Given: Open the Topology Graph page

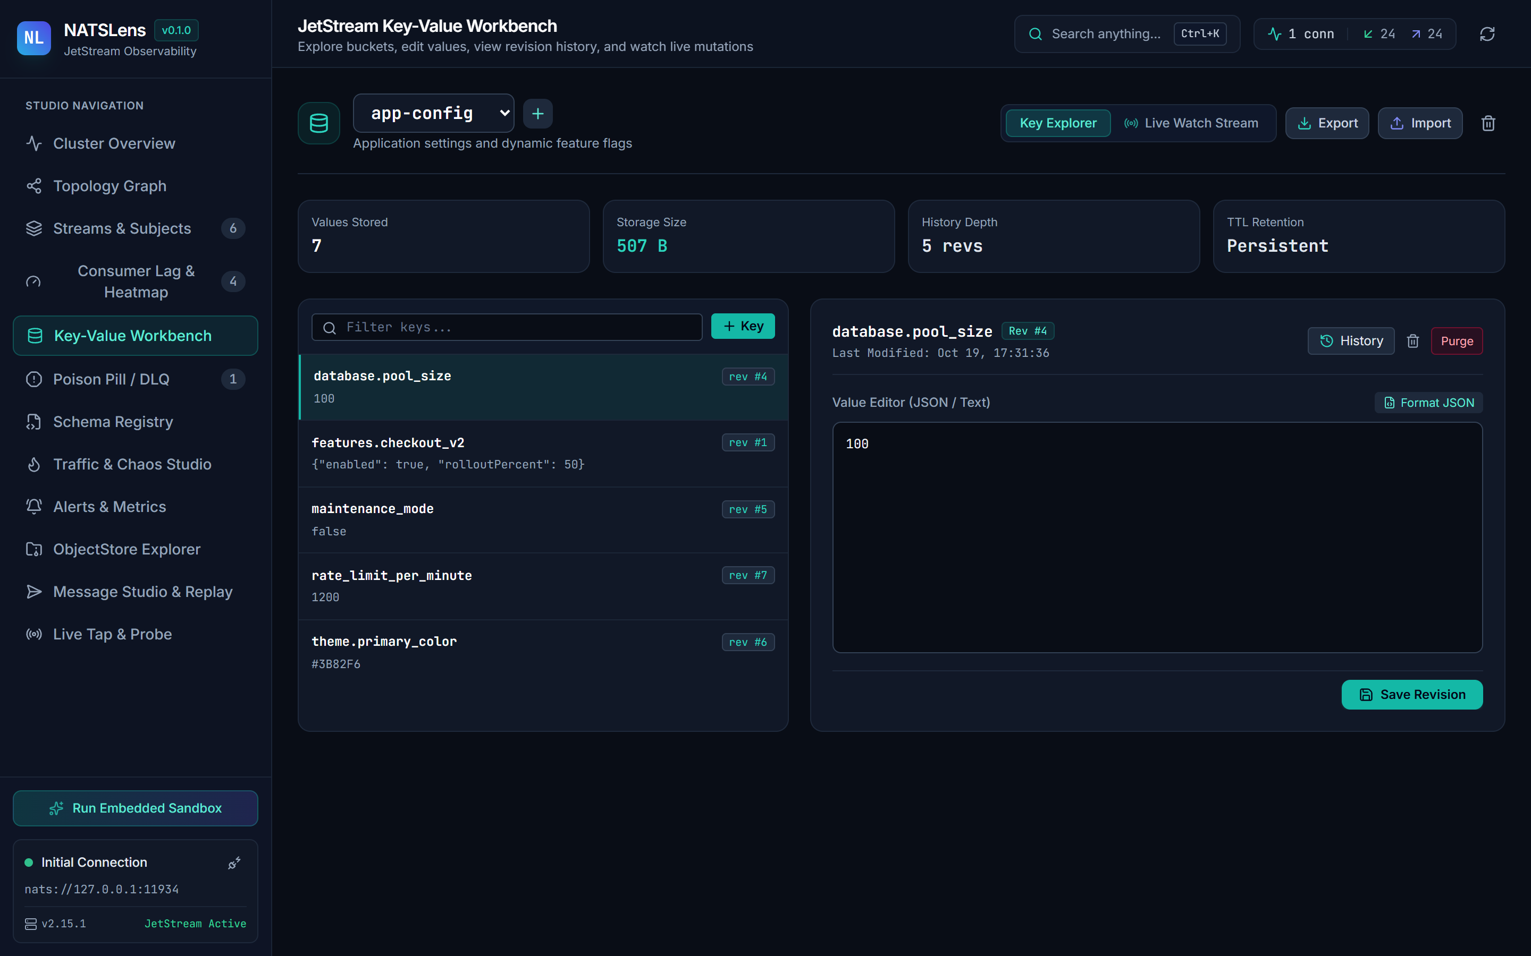Looking at the screenshot, I should pyautogui.click(x=136, y=186).
